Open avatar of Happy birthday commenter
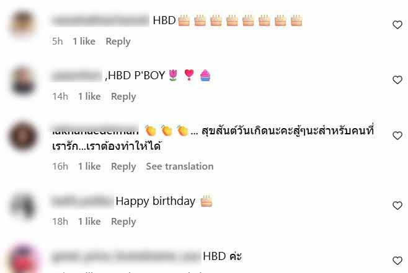The image size is (408, 273). pos(23,205)
